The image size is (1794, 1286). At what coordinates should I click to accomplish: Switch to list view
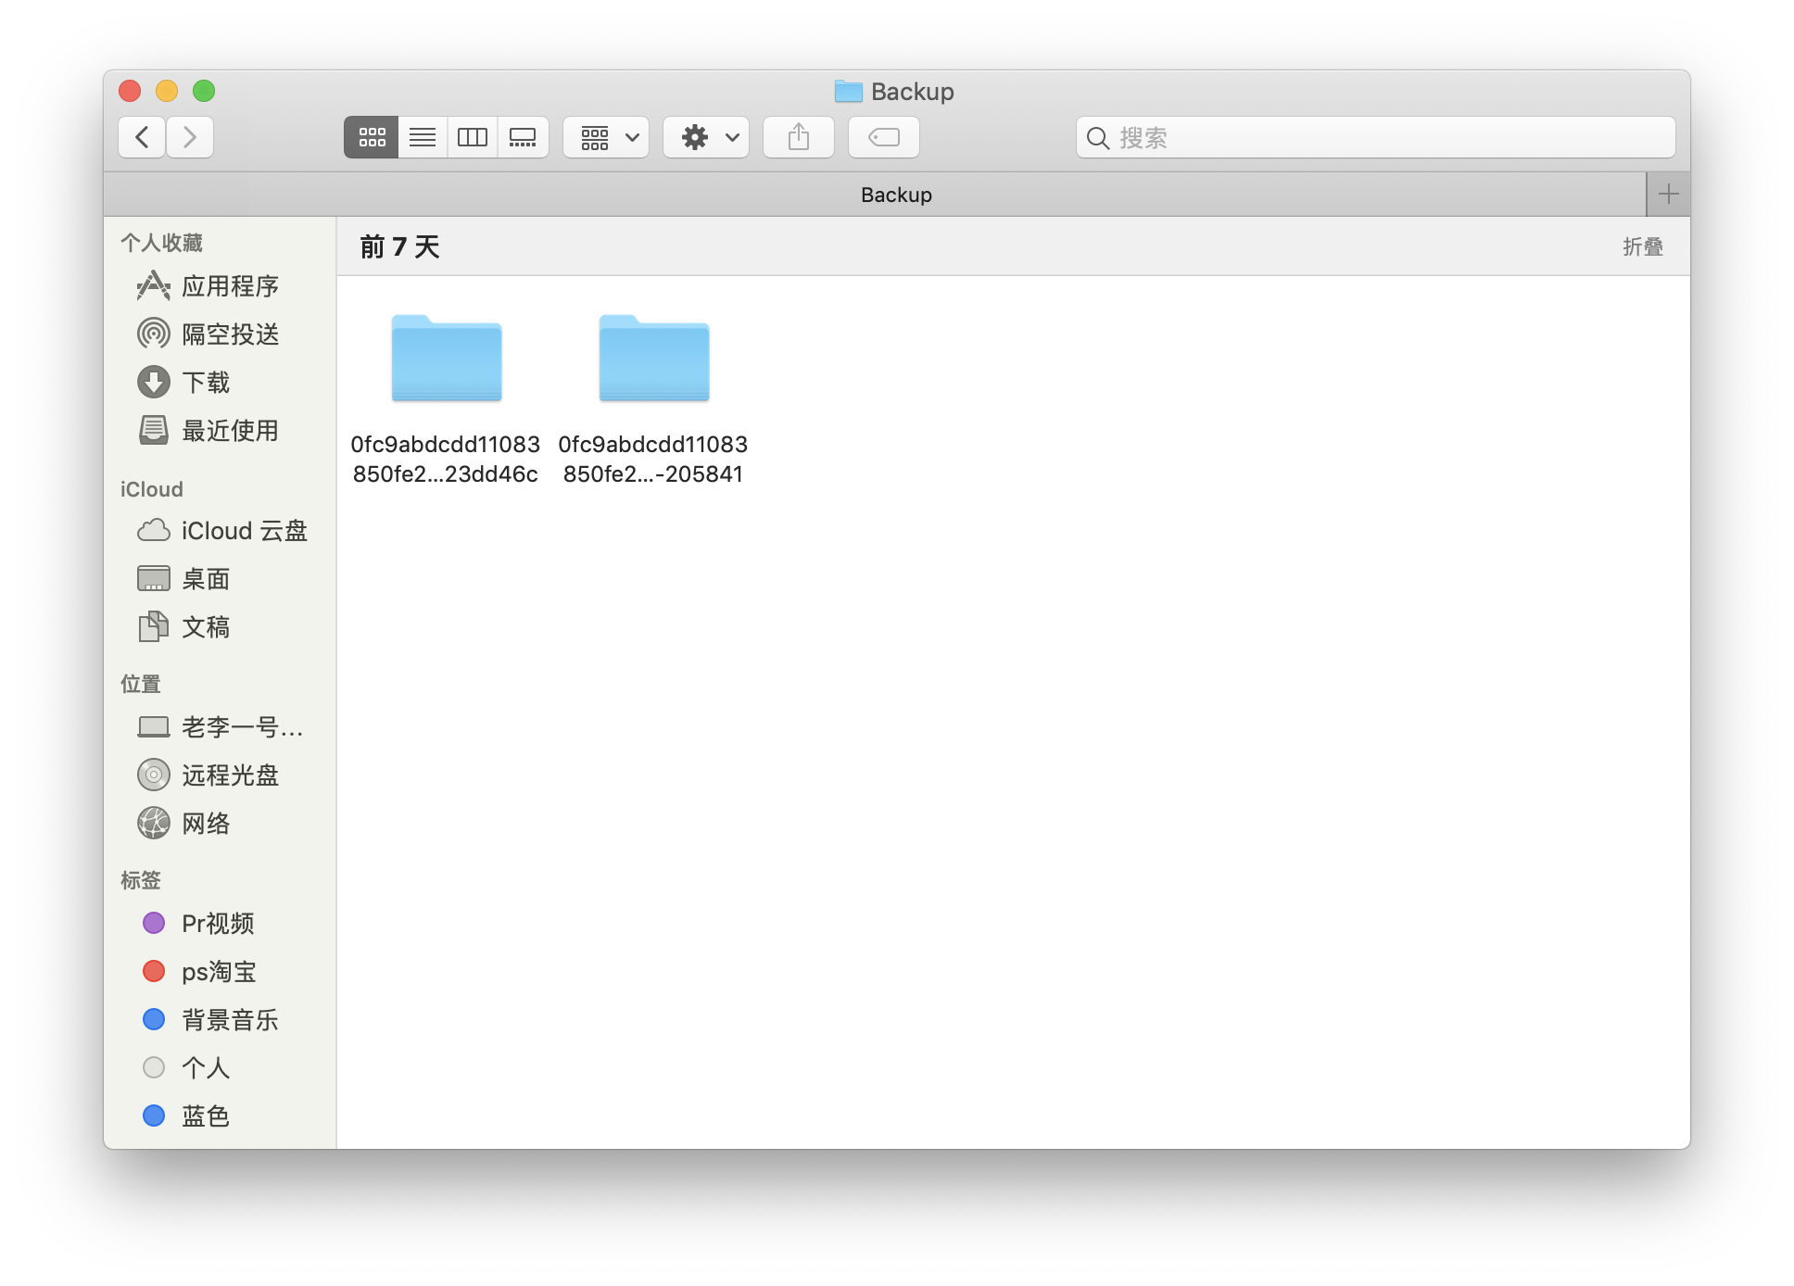point(423,138)
